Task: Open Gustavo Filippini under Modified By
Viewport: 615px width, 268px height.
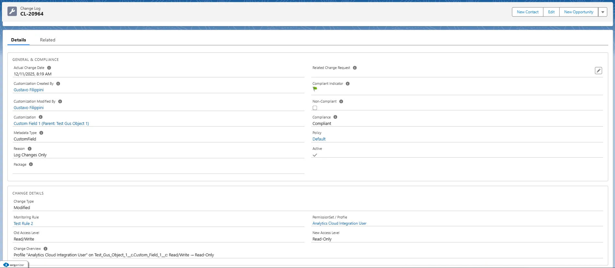Action: click(29, 108)
